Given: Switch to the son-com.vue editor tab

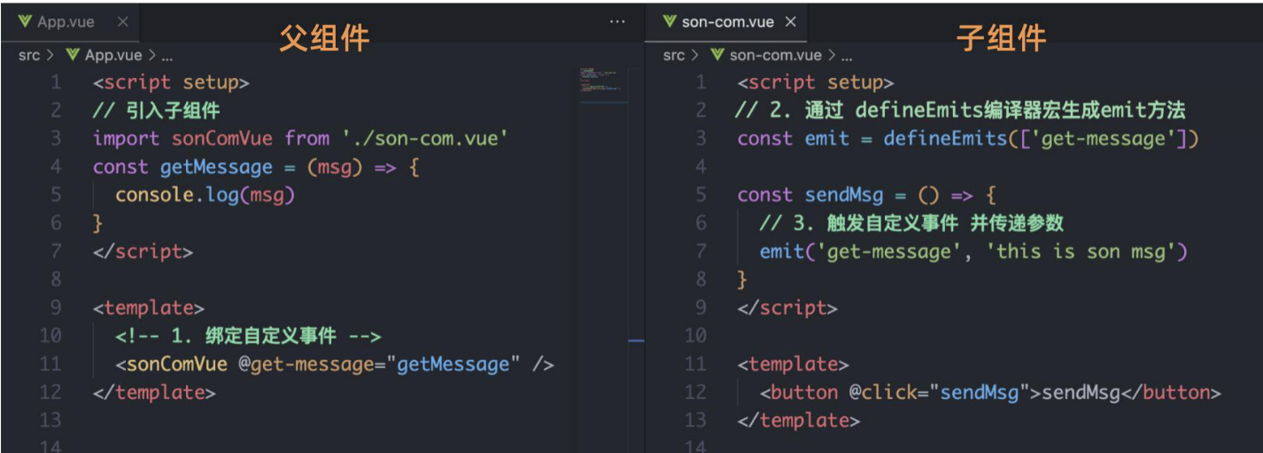Looking at the screenshot, I should point(727,22).
